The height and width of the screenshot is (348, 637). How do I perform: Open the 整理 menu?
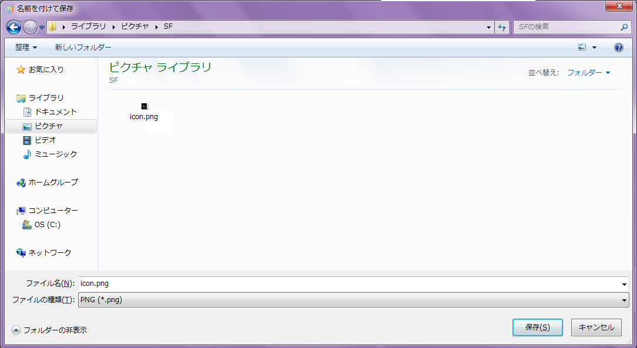[26, 48]
